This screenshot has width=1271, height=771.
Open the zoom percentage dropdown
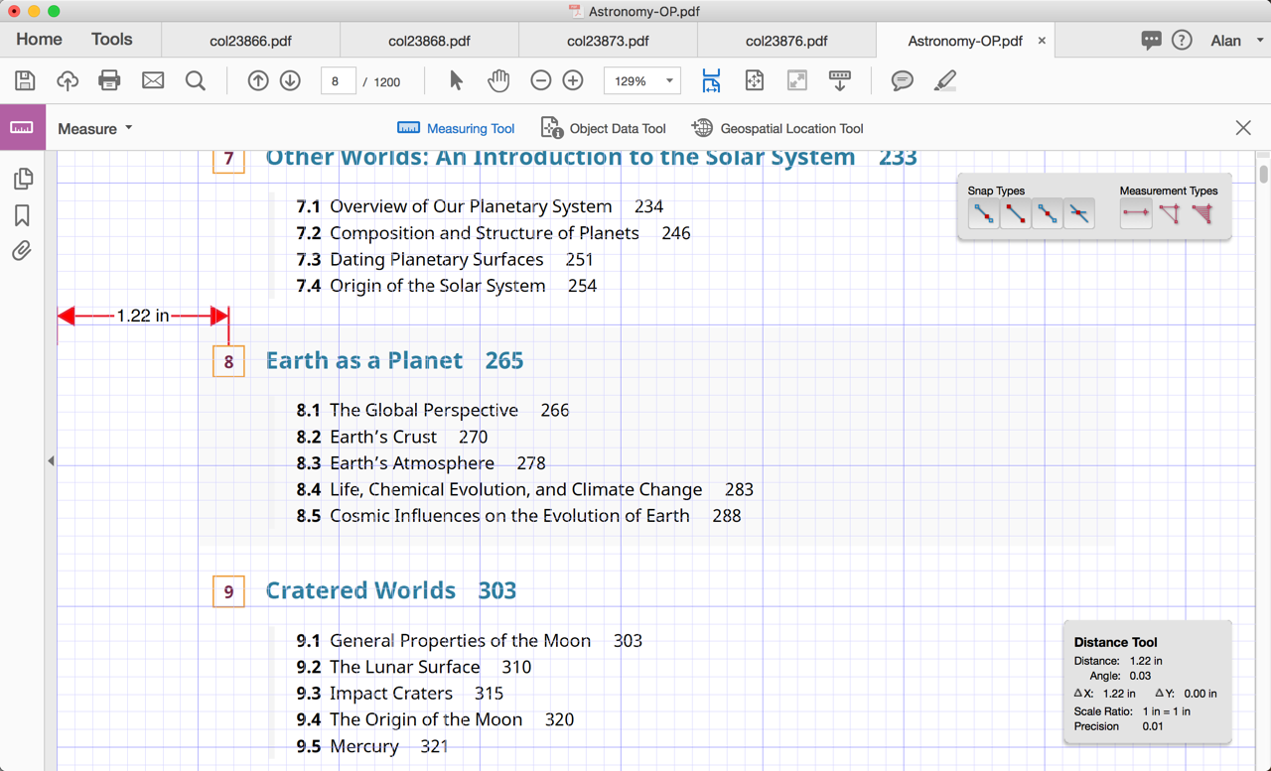tap(668, 80)
